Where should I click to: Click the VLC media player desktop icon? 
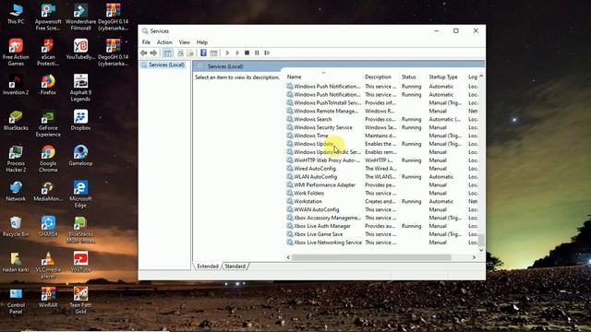point(48,265)
